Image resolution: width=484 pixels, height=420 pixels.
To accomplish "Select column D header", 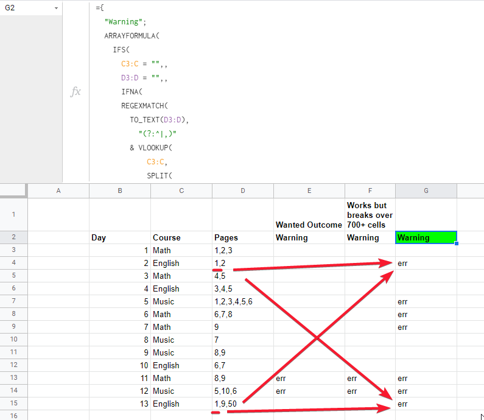I will click(x=243, y=191).
